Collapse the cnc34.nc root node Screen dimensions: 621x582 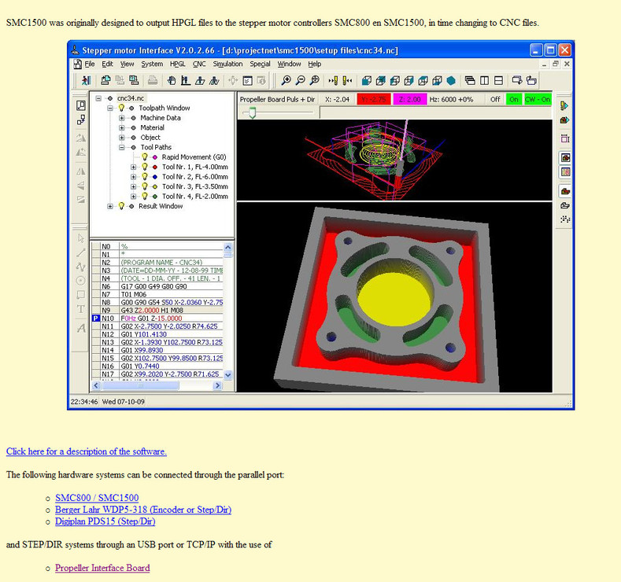(x=98, y=98)
